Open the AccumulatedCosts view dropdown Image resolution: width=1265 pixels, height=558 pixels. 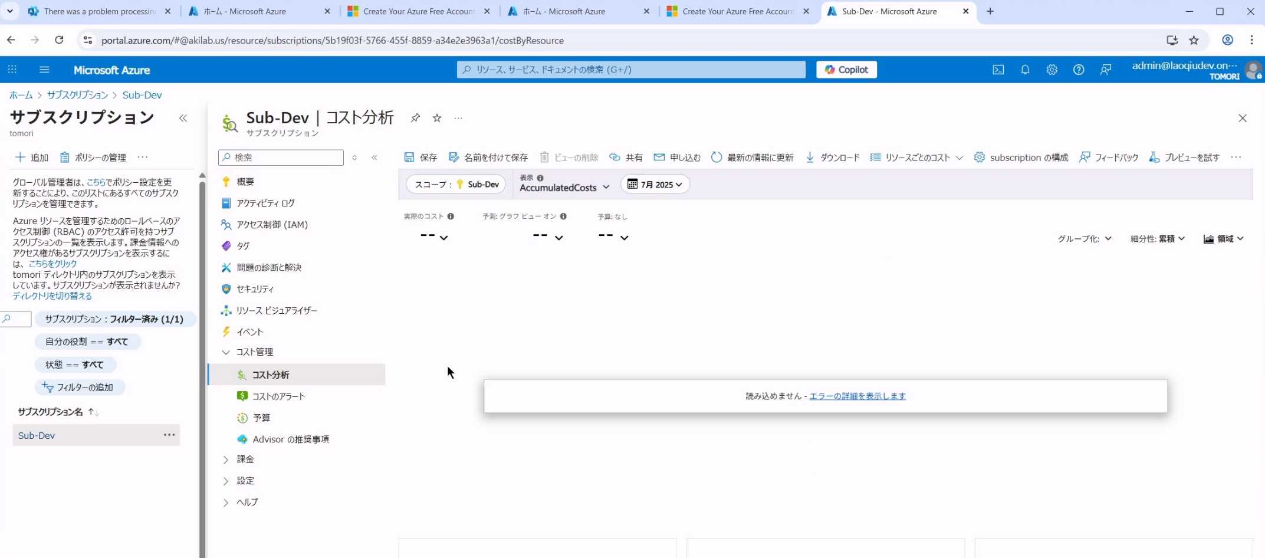click(564, 188)
